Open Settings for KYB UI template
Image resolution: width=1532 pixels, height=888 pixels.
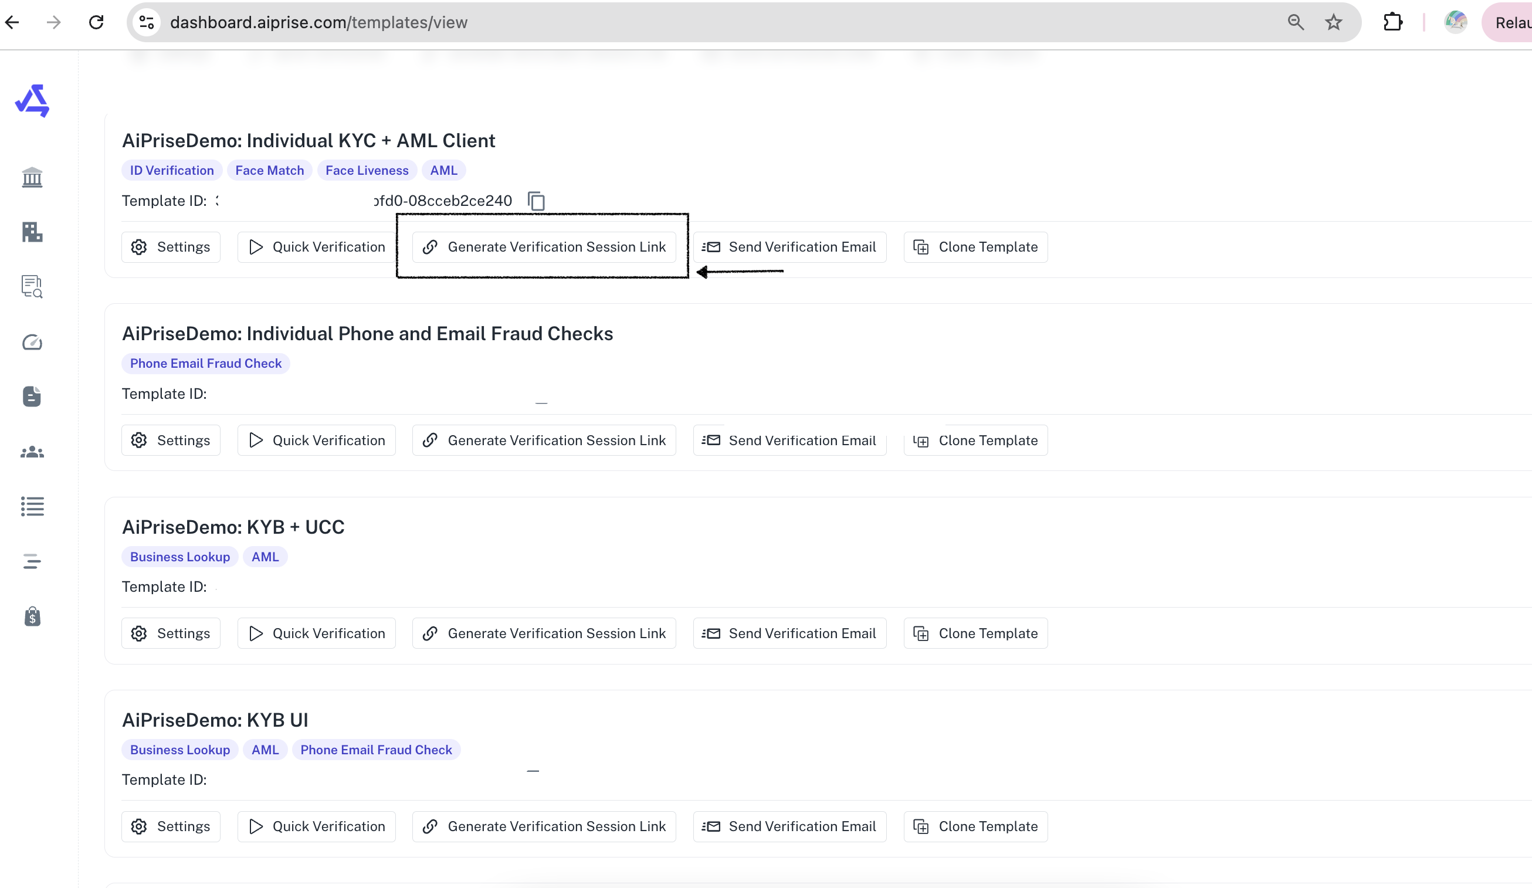pyautogui.click(x=171, y=826)
